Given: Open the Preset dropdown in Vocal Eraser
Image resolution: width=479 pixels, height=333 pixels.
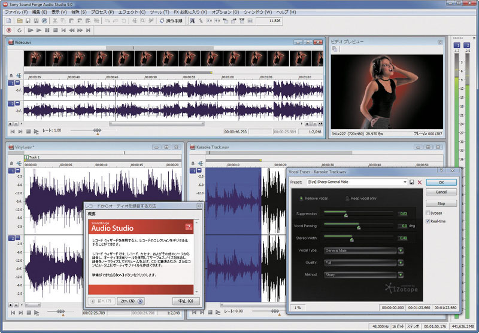Looking at the screenshot, I should 405,182.
